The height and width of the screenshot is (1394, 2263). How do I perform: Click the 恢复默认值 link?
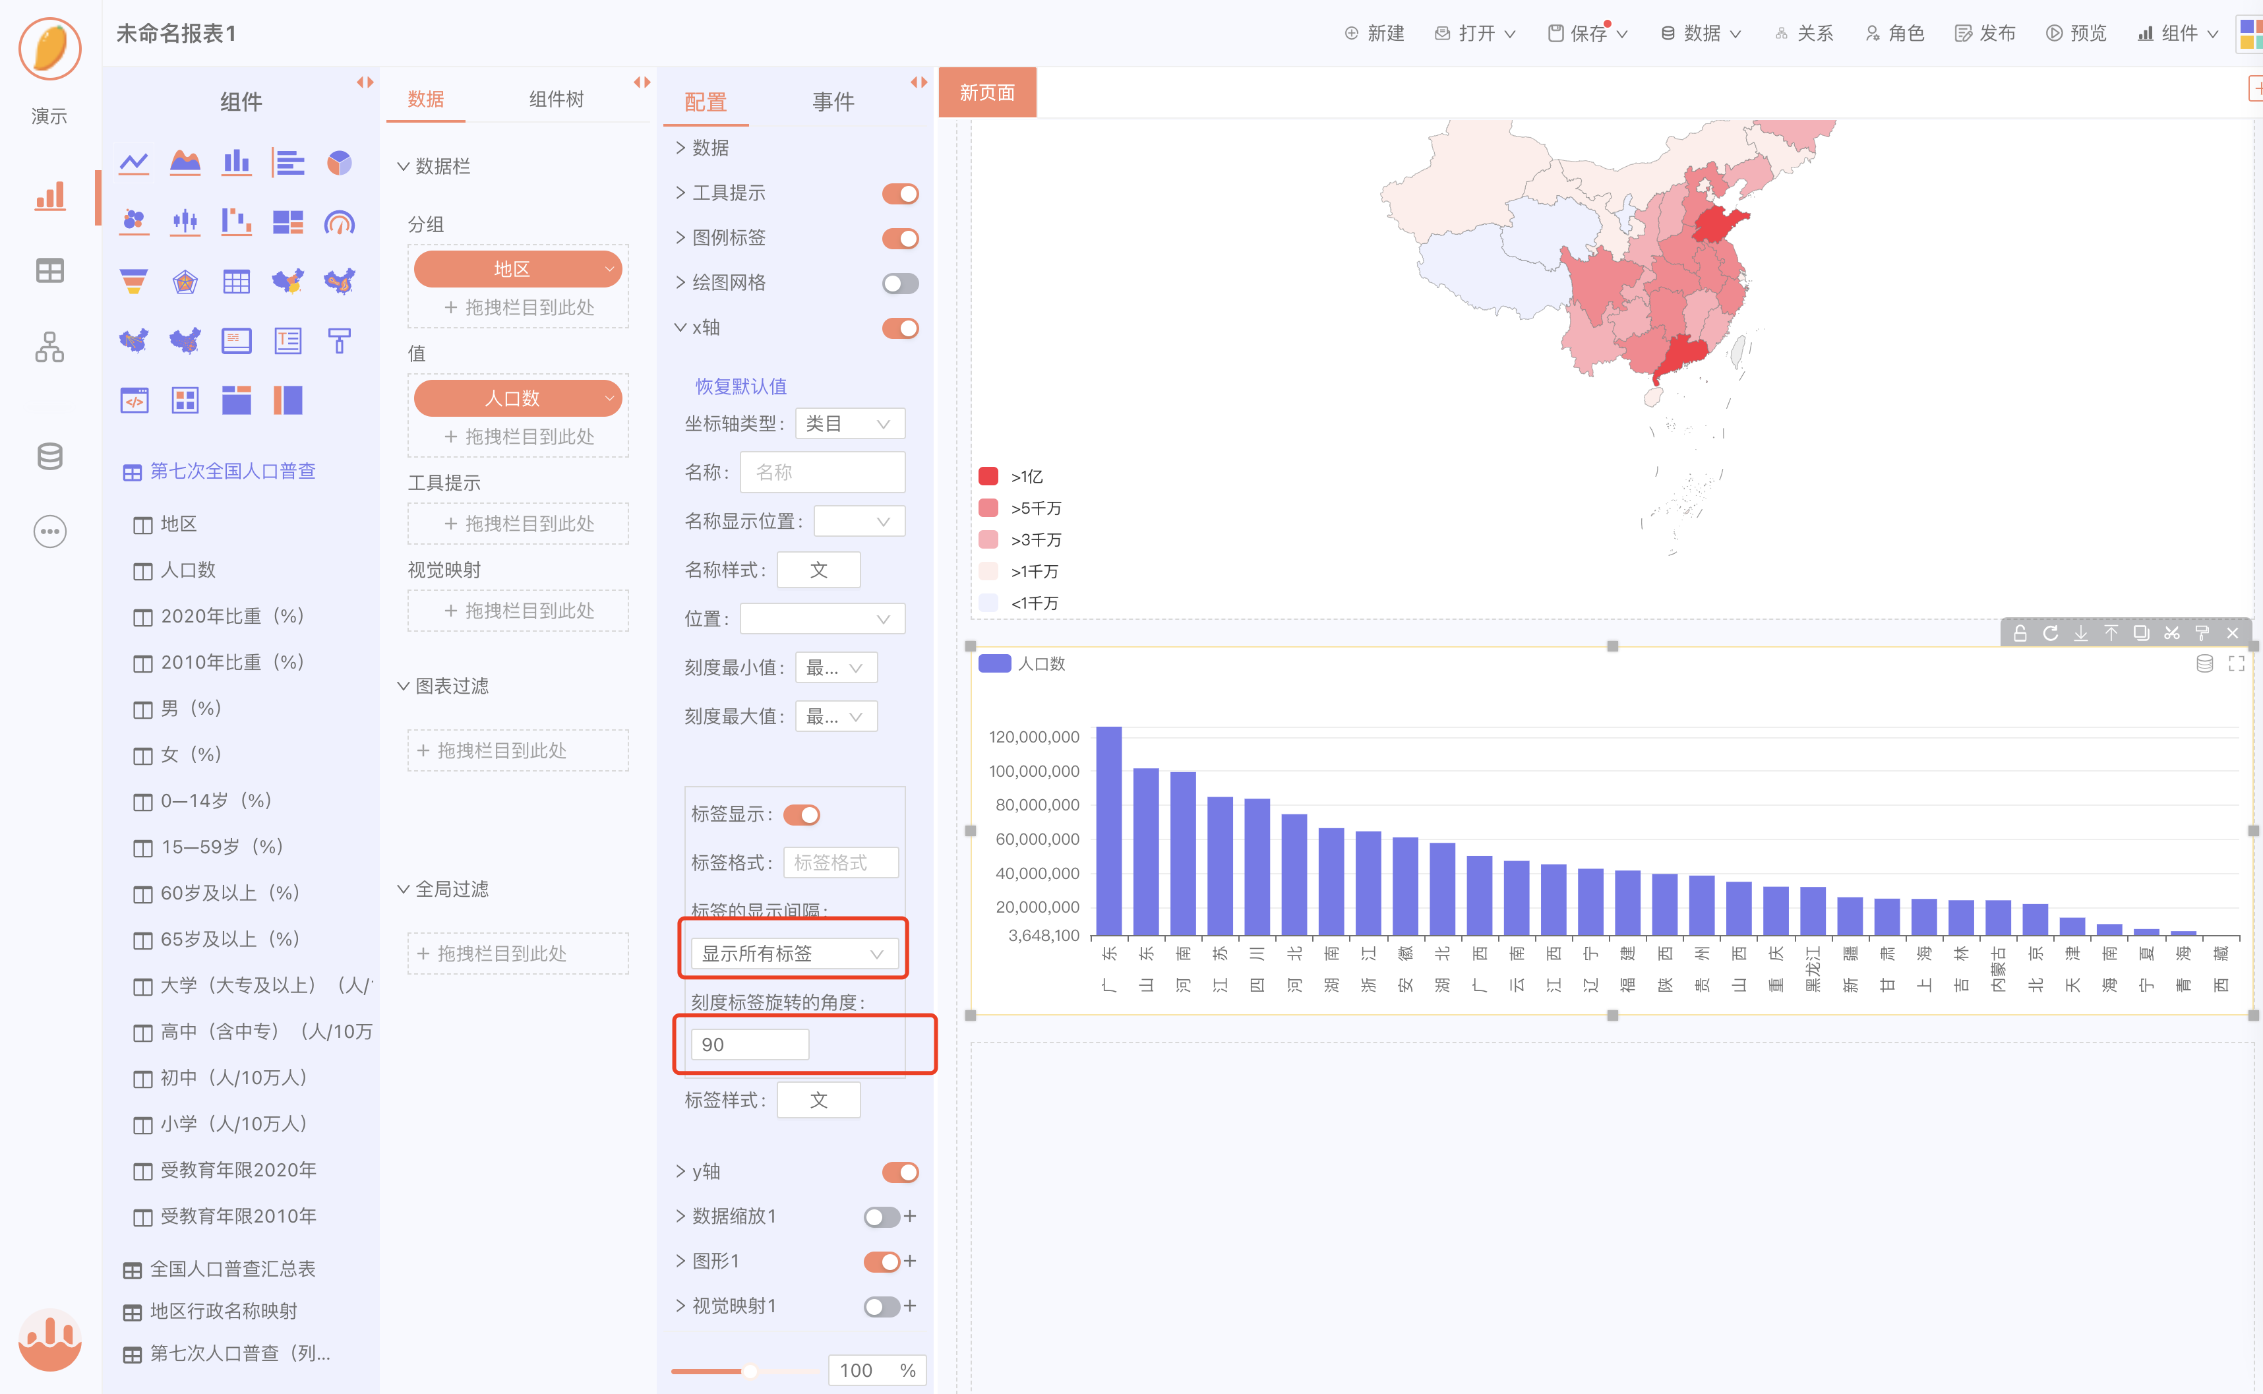pyautogui.click(x=741, y=386)
